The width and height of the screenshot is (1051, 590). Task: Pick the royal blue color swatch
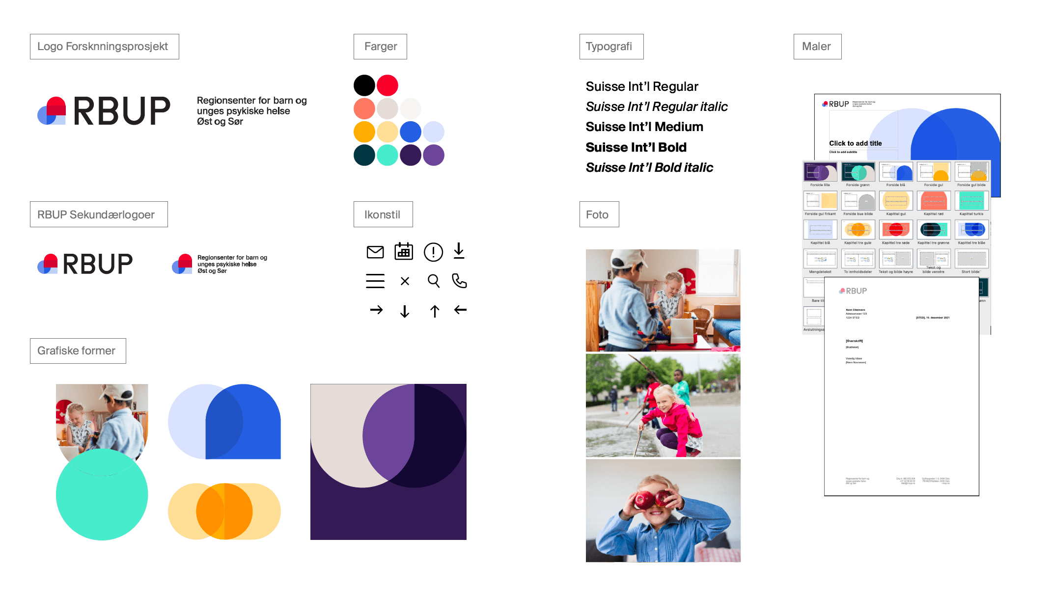tap(411, 132)
